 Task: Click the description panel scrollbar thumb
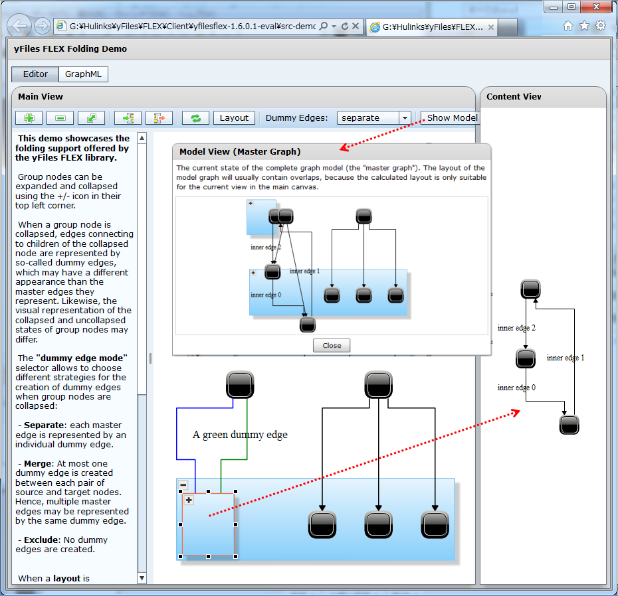142,269
